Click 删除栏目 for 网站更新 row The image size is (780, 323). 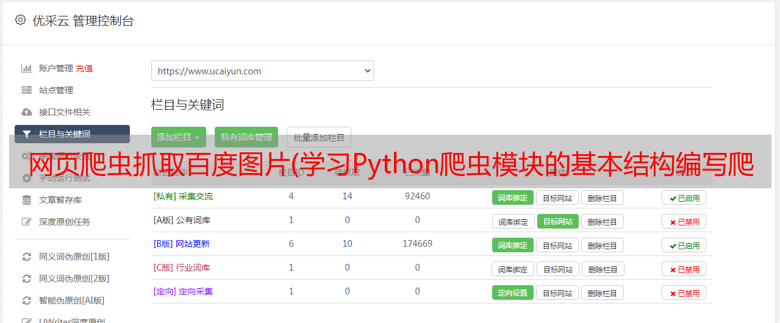(602, 245)
